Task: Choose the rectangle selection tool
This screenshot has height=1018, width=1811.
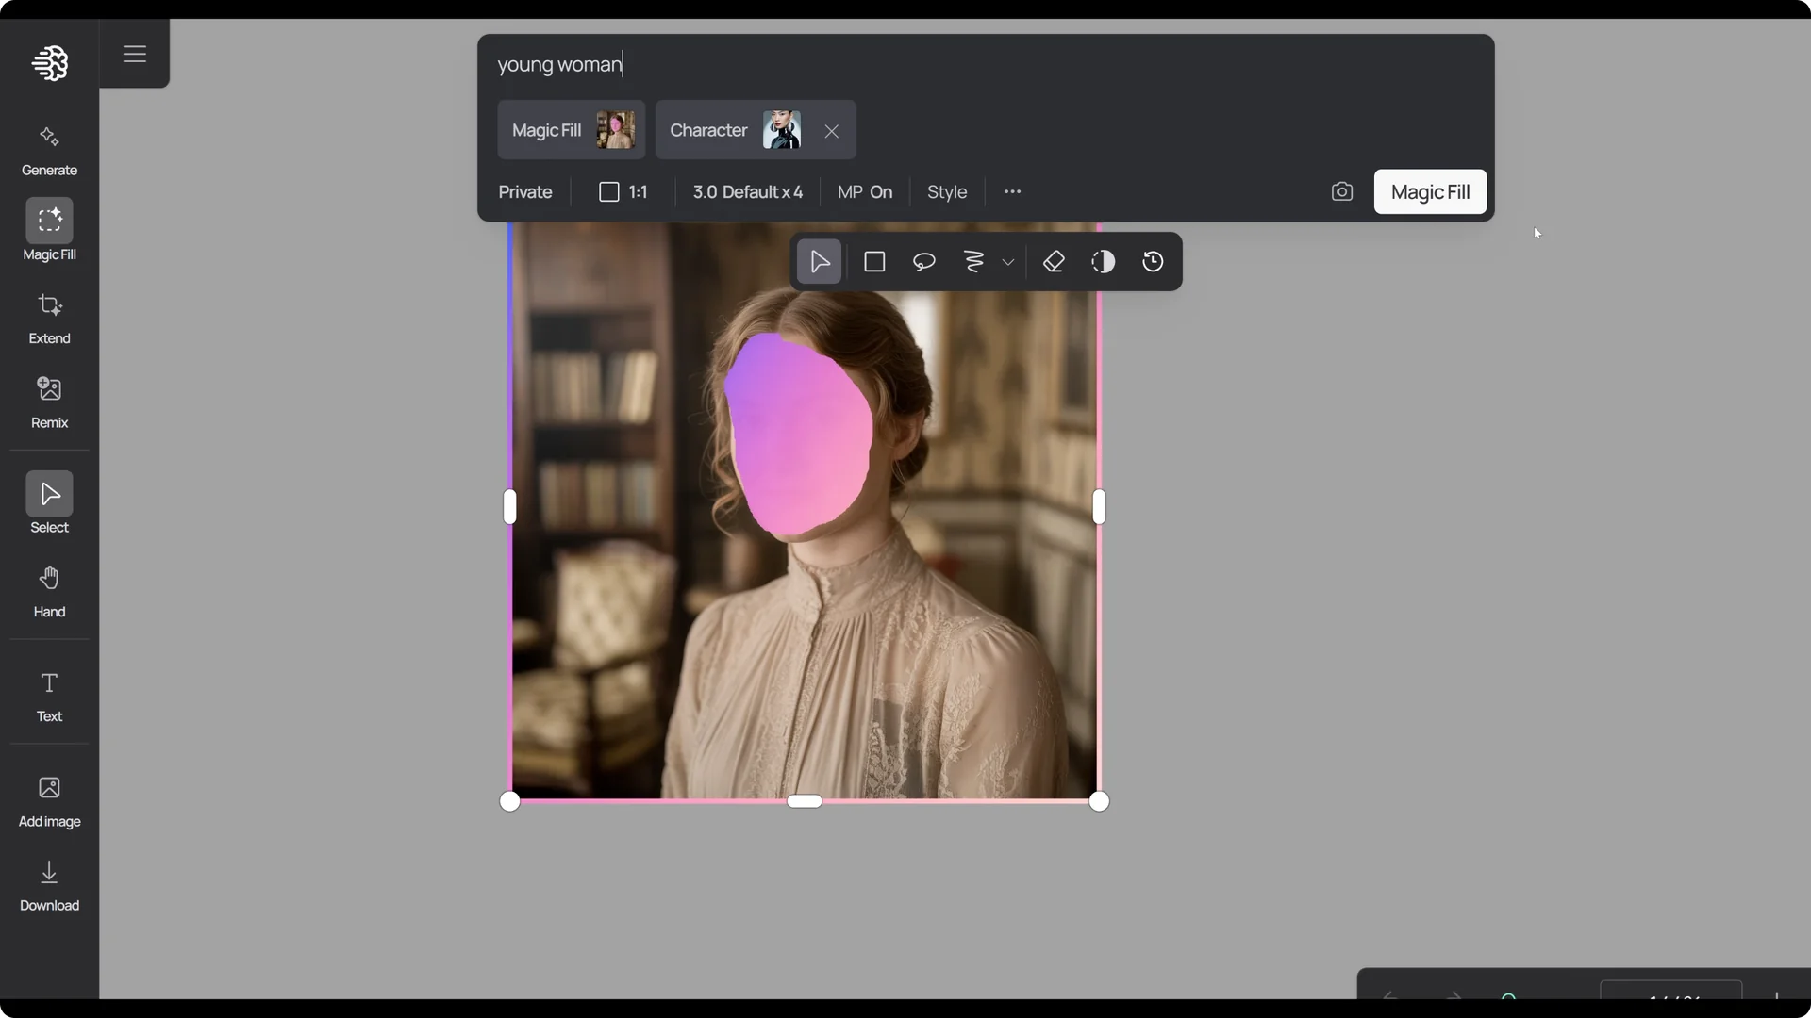Action: (x=874, y=261)
